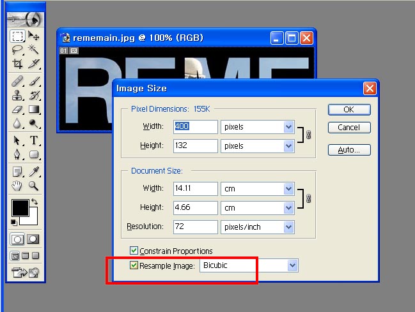Select the Rectangular Marquee tool
Viewport: 415px width, 312px height.
17,36
